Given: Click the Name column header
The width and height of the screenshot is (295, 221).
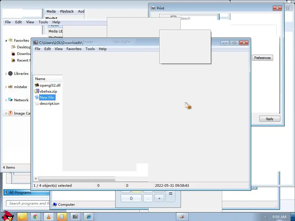Looking at the screenshot, I should (48, 79).
